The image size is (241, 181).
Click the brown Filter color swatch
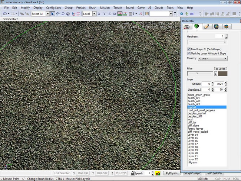[x=222, y=74]
